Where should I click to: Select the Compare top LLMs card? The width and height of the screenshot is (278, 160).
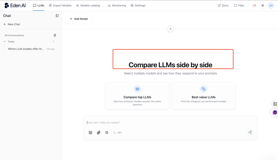click(137, 96)
